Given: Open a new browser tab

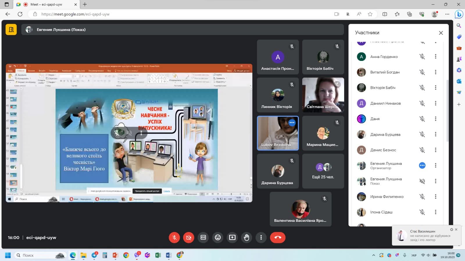Looking at the screenshot, I should tap(85, 4).
